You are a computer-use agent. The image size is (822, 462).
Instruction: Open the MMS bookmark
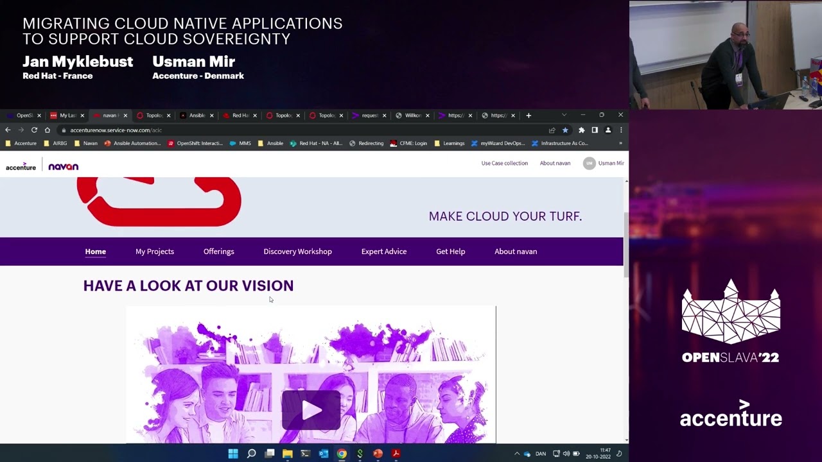point(241,143)
